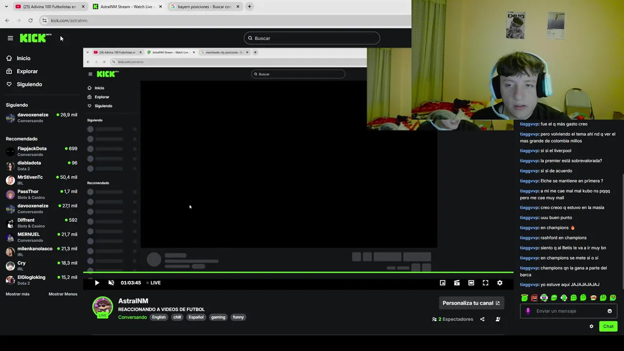The width and height of the screenshot is (624, 351).
Task: Open the Kick hamburger sidebar menu
Action: pyautogui.click(x=10, y=38)
